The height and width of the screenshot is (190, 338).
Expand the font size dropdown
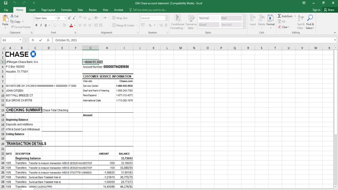(x=65, y=18)
